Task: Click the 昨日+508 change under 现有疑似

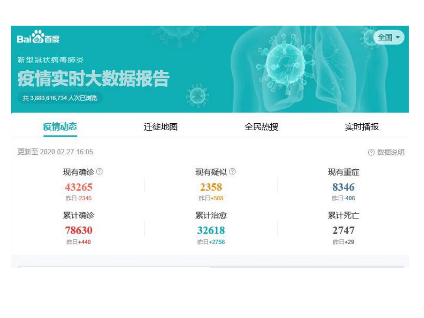Action: coord(211,198)
